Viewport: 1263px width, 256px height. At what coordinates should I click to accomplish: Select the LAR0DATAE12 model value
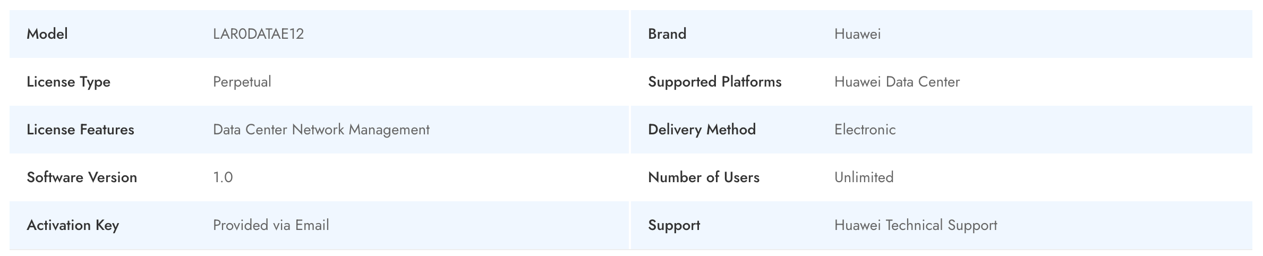tap(258, 34)
